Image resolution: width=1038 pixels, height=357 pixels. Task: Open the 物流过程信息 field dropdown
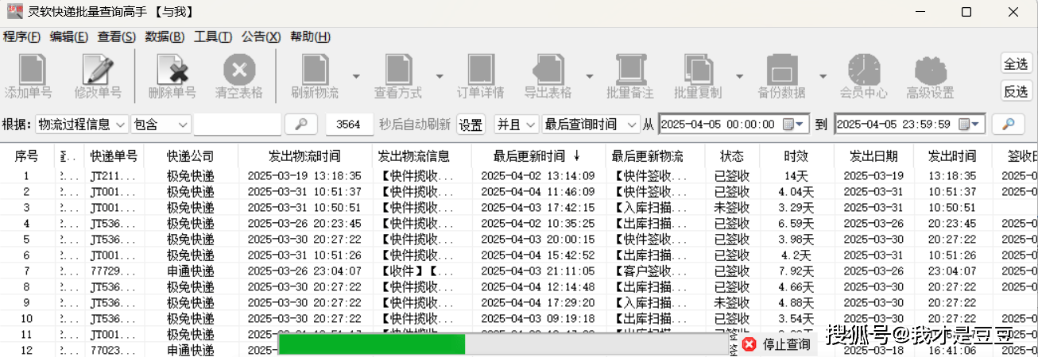click(120, 125)
